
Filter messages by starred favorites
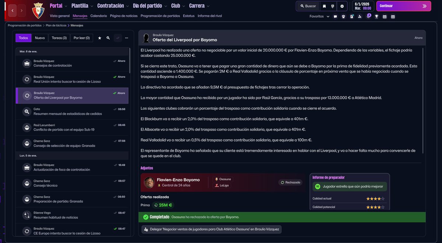coord(99,38)
